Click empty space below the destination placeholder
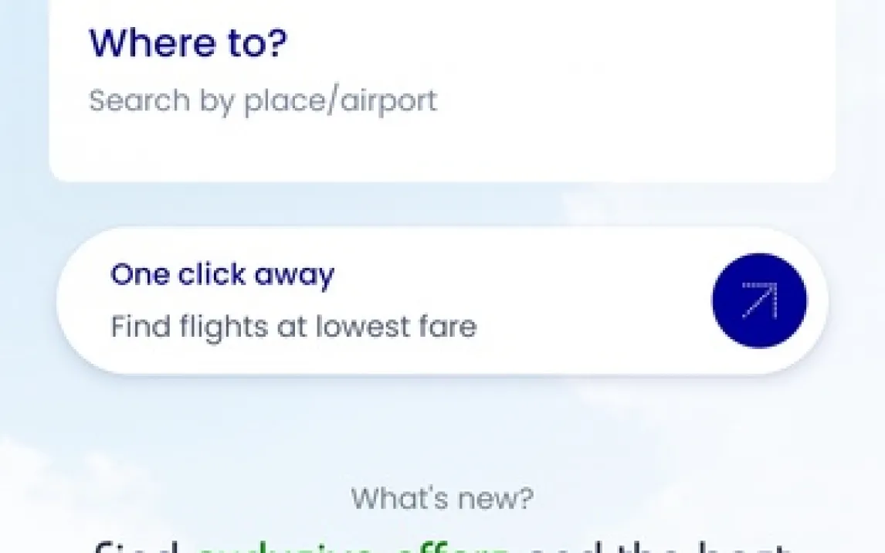The image size is (885, 553). 442,151
